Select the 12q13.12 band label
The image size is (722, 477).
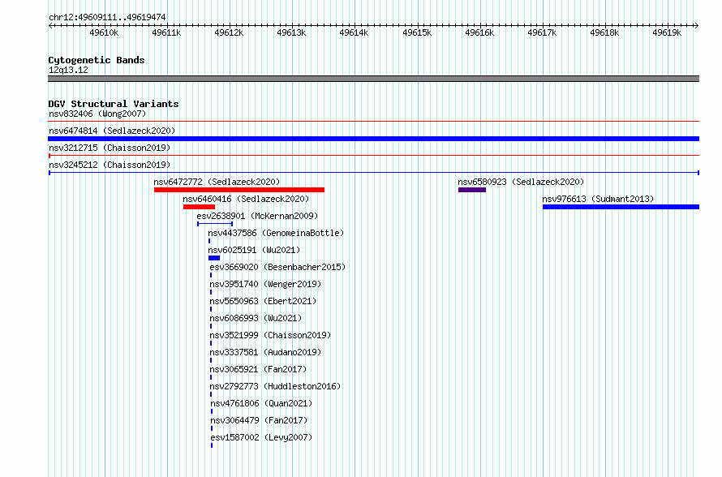pos(68,70)
